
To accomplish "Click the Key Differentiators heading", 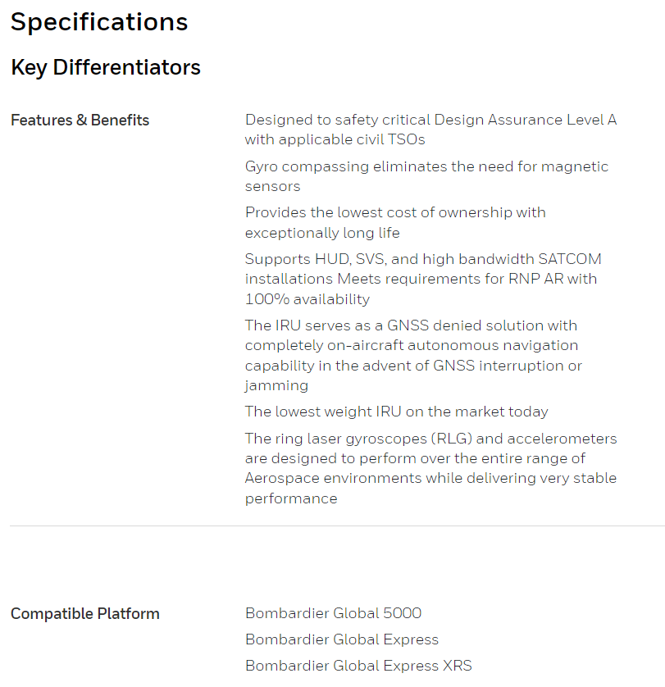I will (x=106, y=67).
